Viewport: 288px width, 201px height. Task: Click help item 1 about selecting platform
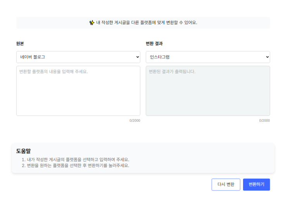point(76,159)
